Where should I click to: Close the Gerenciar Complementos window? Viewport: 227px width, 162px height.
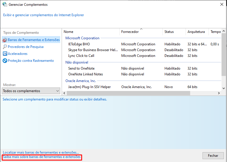point(222,5)
